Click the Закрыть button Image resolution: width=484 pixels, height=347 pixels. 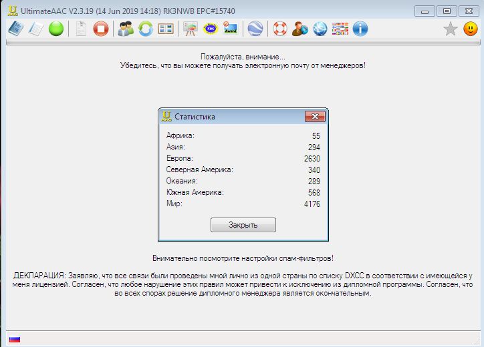click(x=243, y=225)
